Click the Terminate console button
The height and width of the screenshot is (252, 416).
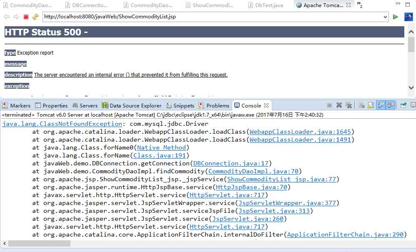330,105
